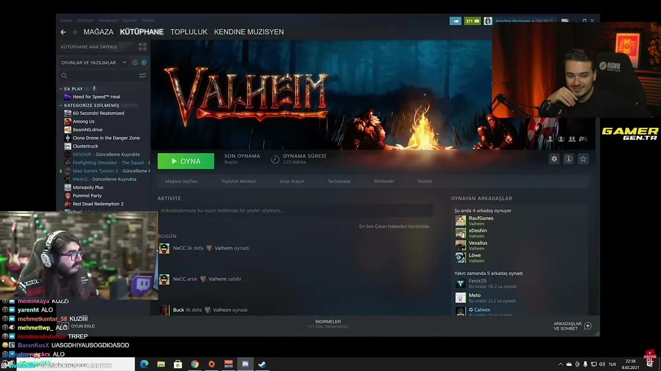This screenshot has width=661, height=371.
Task: Show Valheim game info icon
Action: point(569,159)
